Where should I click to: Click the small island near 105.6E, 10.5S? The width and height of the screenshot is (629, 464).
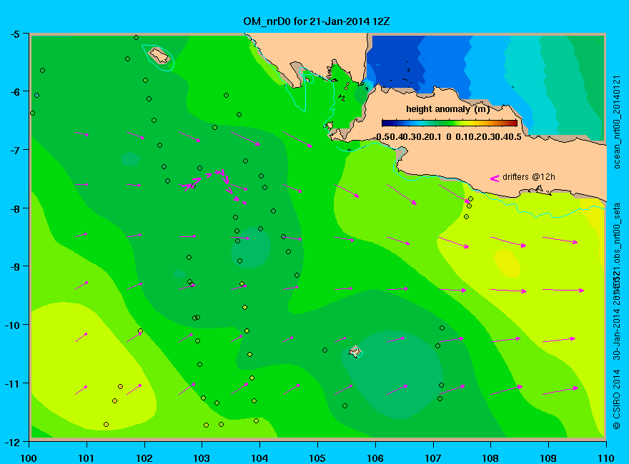[355, 352]
